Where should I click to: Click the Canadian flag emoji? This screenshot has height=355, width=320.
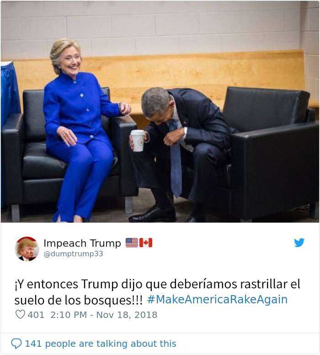point(146,243)
